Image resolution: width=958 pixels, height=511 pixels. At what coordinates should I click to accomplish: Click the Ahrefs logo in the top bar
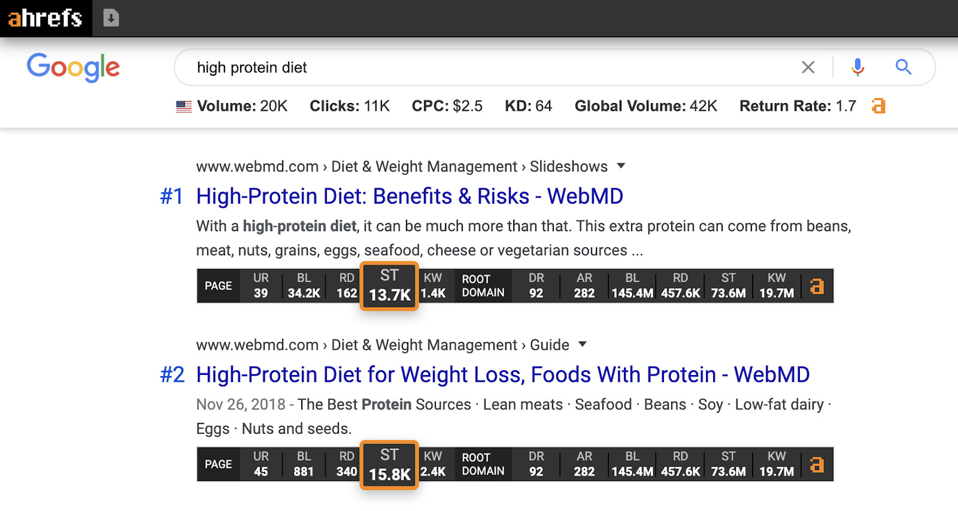click(45, 17)
